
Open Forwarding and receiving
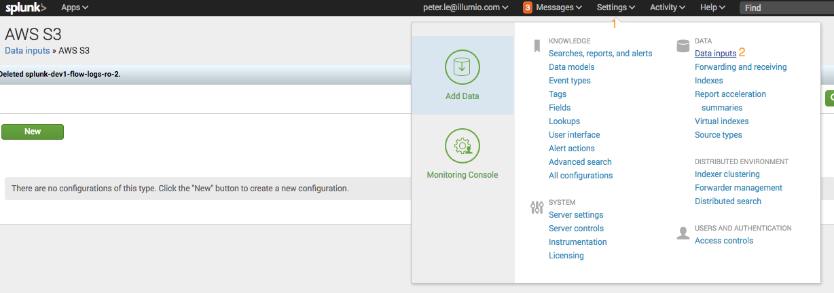pos(741,67)
